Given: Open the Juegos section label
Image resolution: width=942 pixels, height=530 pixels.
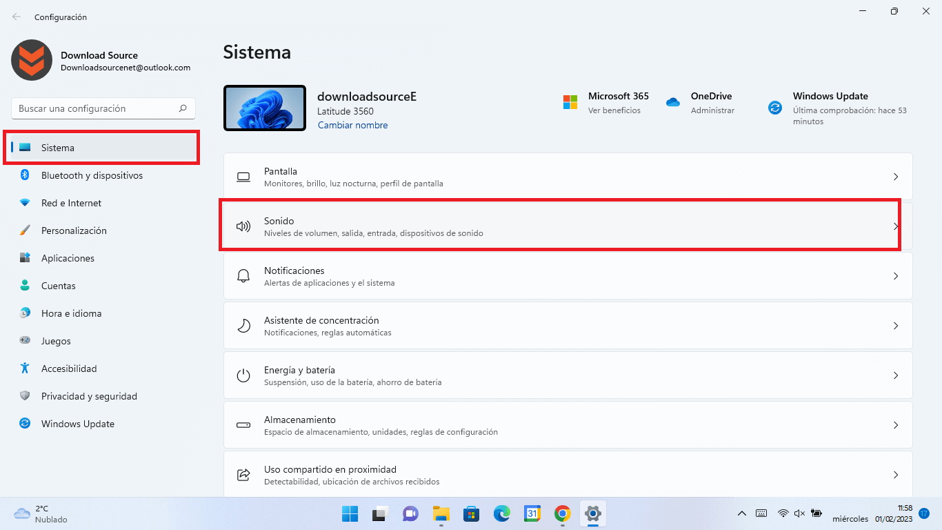Looking at the screenshot, I should pyautogui.click(x=56, y=341).
